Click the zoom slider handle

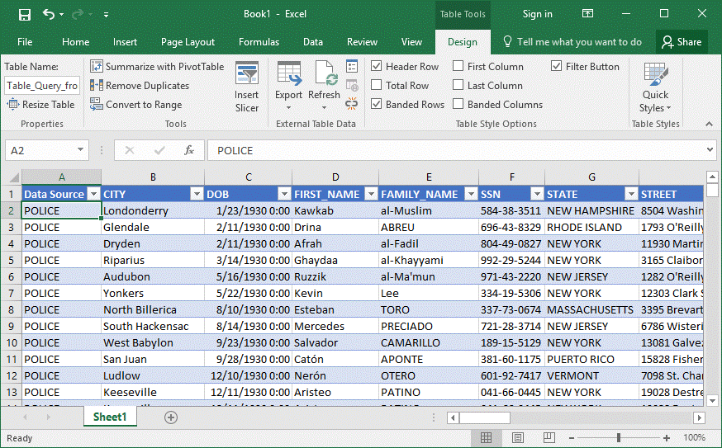[619, 438]
